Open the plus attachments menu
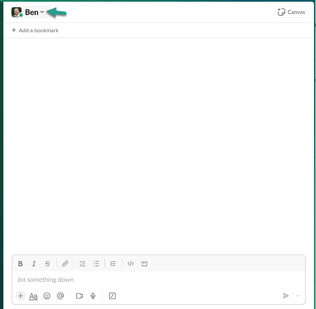 tap(21, 296)
